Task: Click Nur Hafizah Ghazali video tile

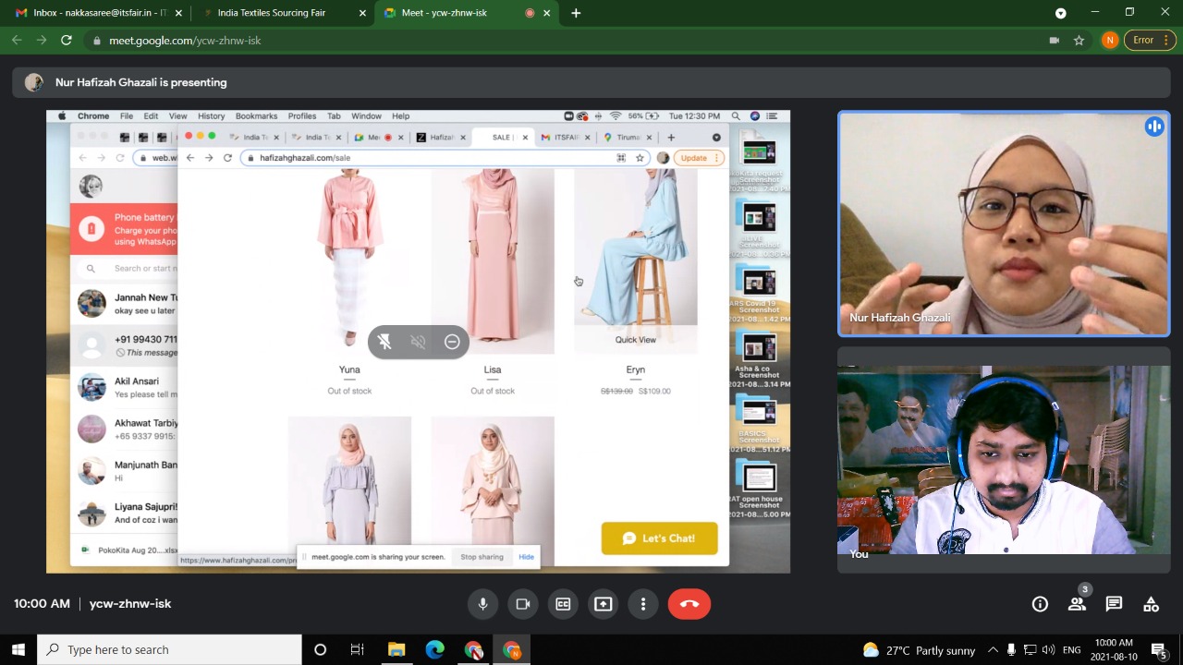Action: click(x=1004, y=224)
